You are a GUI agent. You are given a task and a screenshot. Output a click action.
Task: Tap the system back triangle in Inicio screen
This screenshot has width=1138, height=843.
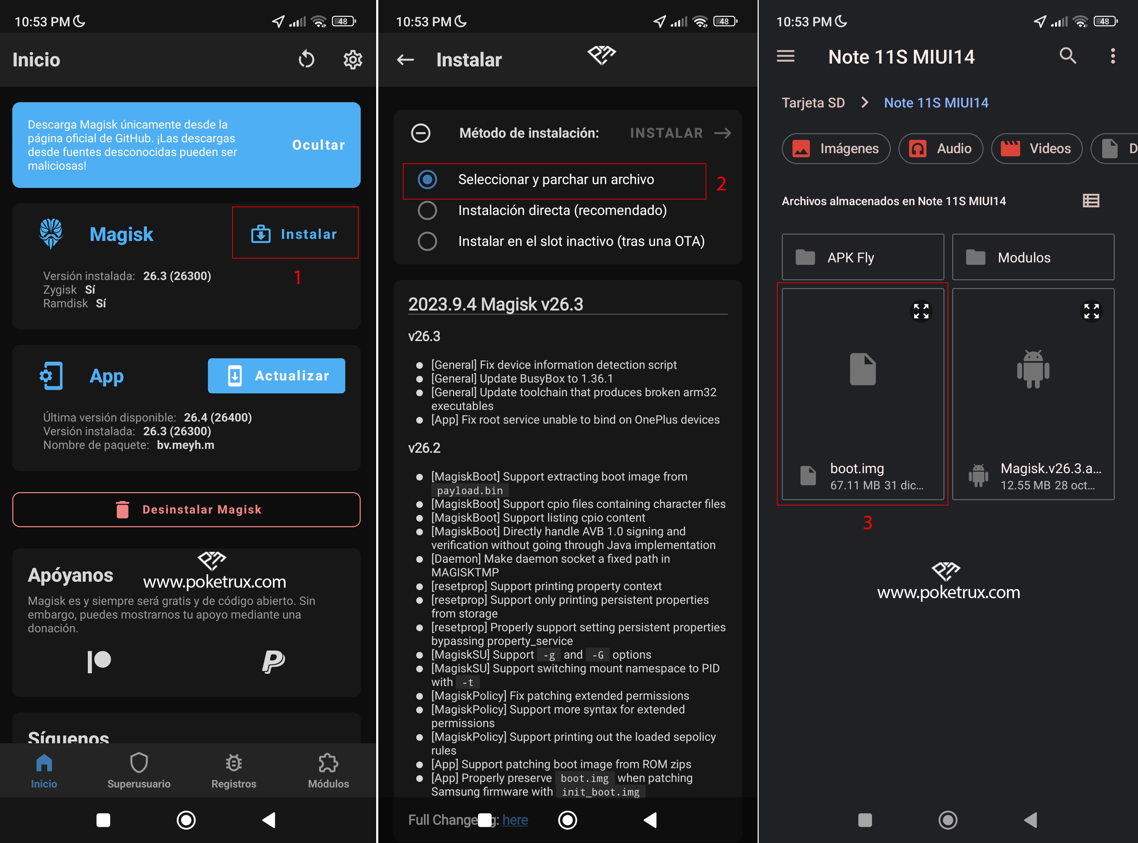(x=268, y=820)
